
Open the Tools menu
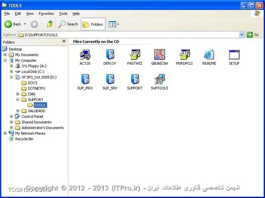coord(63,14)
